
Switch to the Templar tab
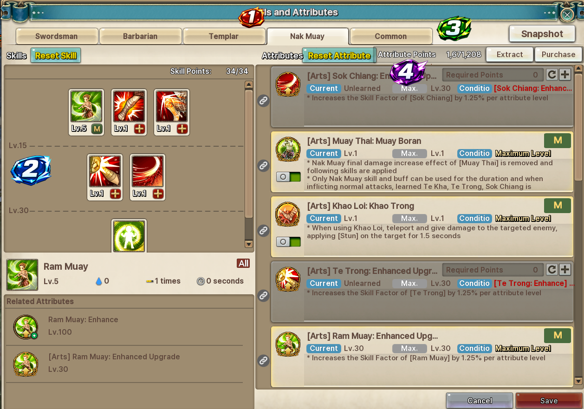224,36
